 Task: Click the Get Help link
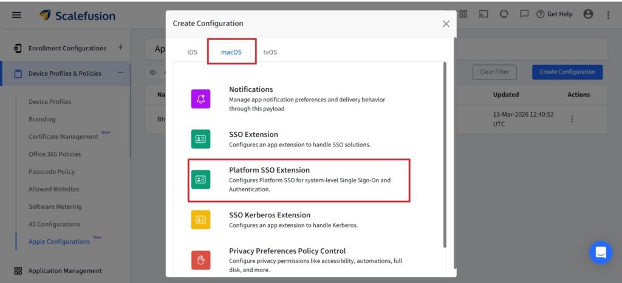(554, 15)
